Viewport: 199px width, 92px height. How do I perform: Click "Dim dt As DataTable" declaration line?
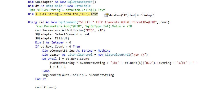pos(60,6)
